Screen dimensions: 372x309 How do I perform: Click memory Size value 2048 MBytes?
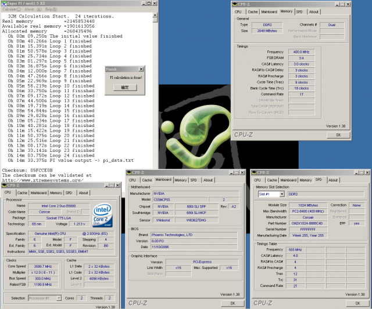[x=267, y=31]
